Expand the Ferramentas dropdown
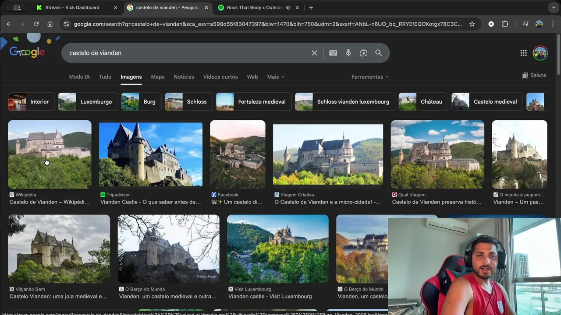561x315 pixels. [370, 77]
